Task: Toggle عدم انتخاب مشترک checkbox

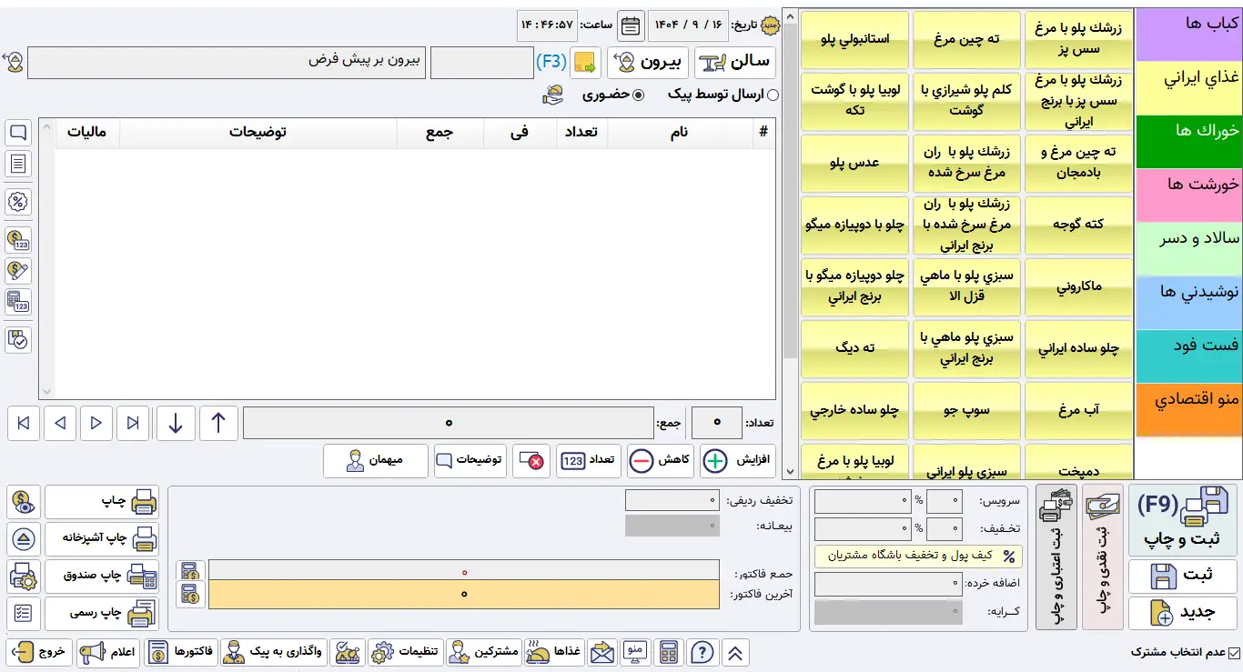Action: [x=1234, y=652]
